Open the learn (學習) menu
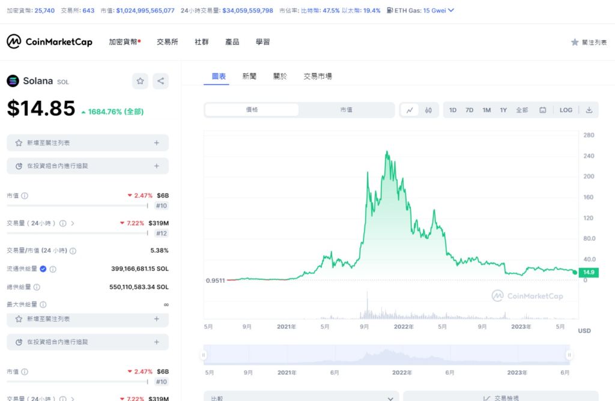Viewport: 615px width, 401px height. [x=263, y=42]
